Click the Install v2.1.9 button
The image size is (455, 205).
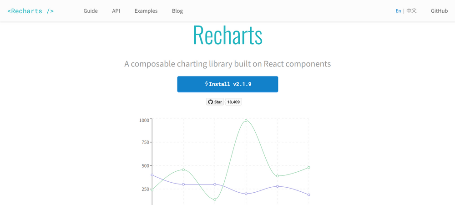[228, 84]
